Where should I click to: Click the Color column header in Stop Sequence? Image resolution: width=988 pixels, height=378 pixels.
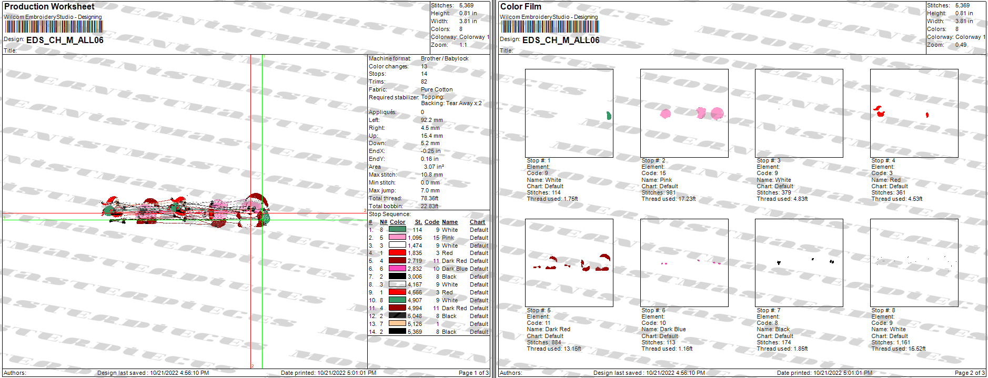coord(397,222)
